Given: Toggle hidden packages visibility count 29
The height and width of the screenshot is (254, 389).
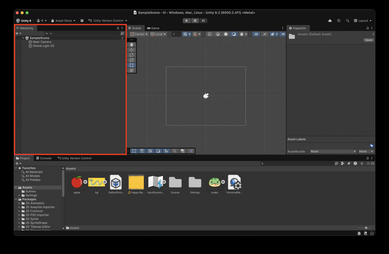Looking at the screenshot, I should click(x=370, y=164).
